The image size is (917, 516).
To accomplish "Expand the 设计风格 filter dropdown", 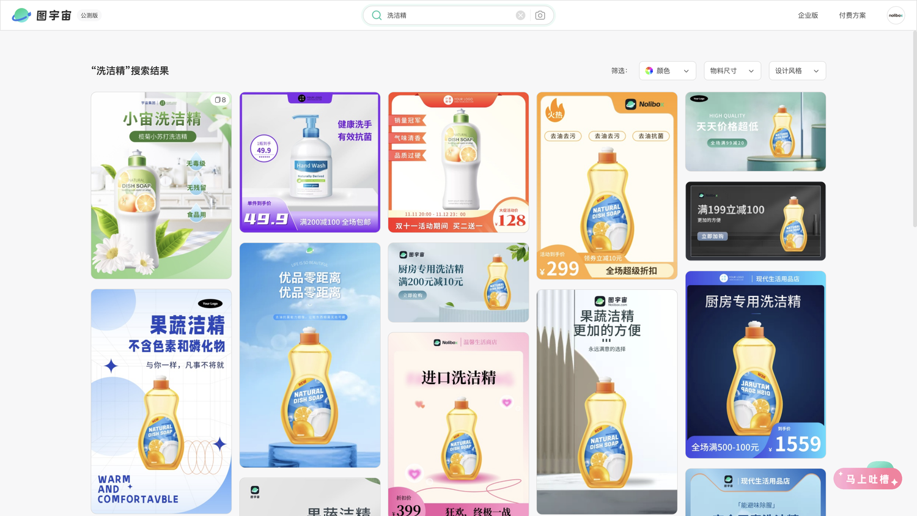I will [797, 71].
